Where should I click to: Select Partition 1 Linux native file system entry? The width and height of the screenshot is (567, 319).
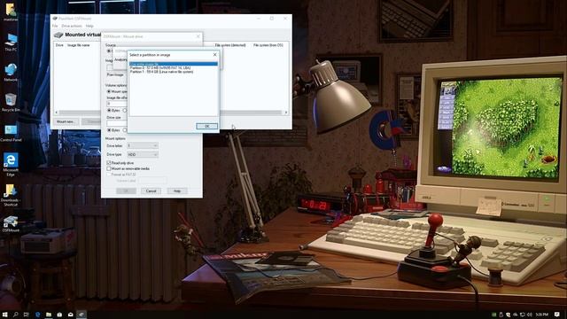174,72
